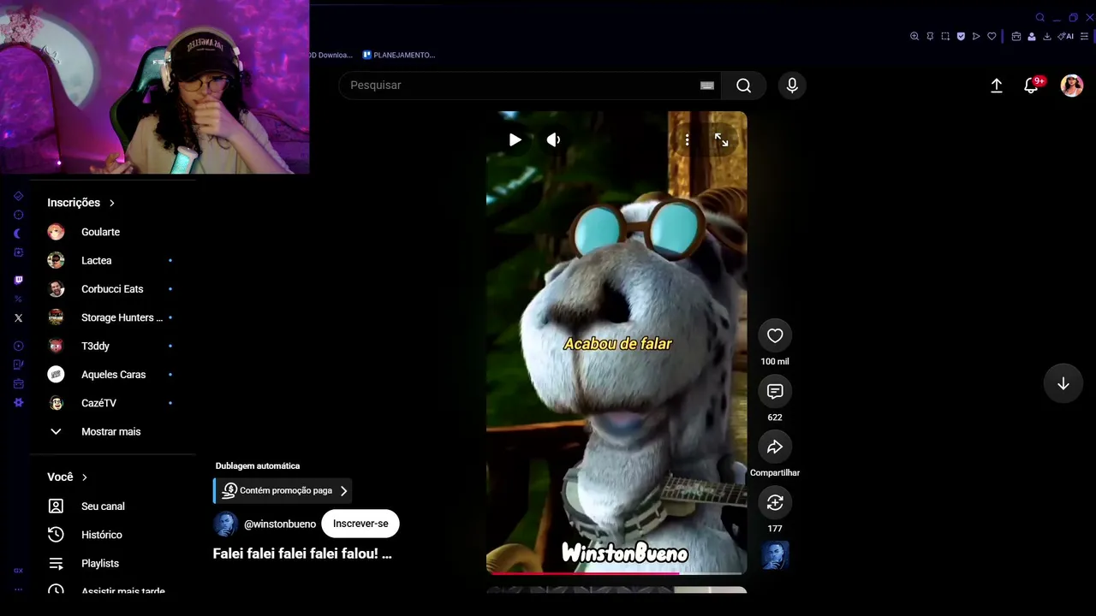Image resolution: width=1096 pixels, height=616 pixels.
Task: Open browser sidebar settings gear
Action: coord(19,402)
